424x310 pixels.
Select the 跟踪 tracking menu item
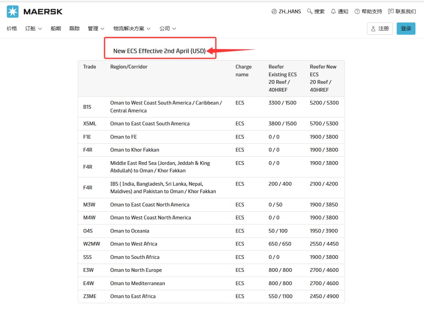(x=74, y=28)
